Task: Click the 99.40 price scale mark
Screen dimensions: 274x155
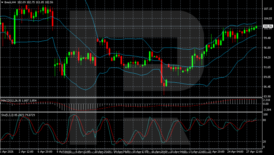Action: [x=267, y=38]
